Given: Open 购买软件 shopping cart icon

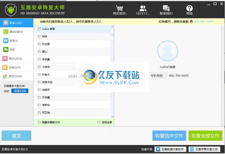Looking at the screenshot, I should [119, 8].
